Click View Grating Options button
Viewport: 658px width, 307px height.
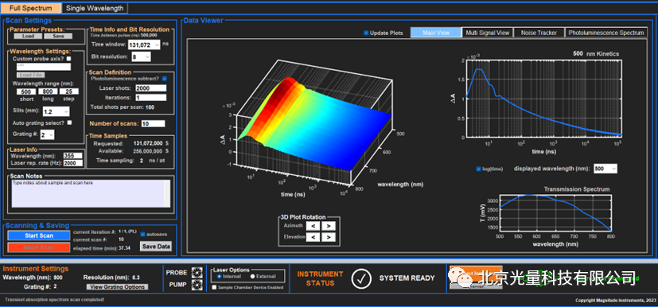pos(117,287)
